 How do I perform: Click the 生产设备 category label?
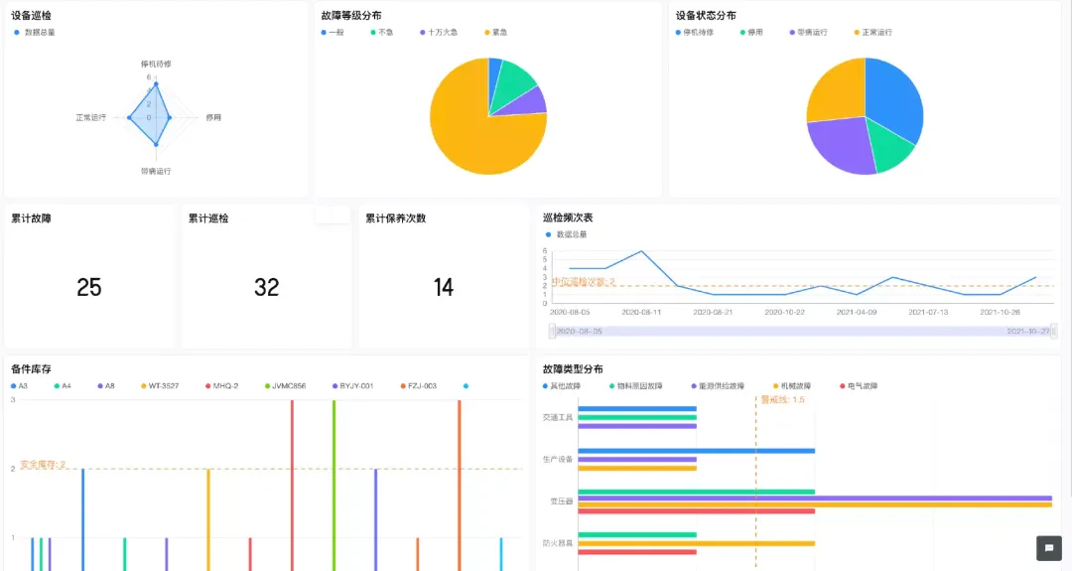[557, 460]
